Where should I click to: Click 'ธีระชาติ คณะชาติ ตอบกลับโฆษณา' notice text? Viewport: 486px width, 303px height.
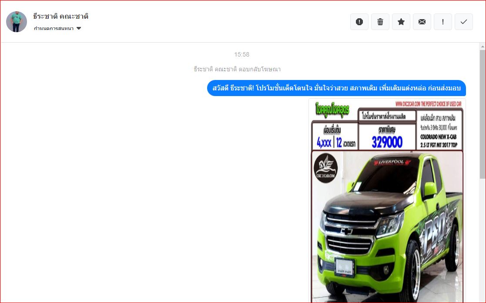click(x=238, y=70)
